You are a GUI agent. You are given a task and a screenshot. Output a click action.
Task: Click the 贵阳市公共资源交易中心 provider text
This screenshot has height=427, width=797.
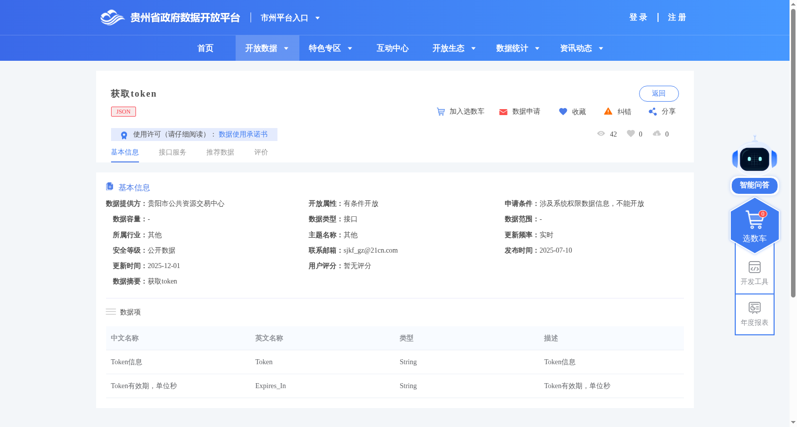click(186, 204)
